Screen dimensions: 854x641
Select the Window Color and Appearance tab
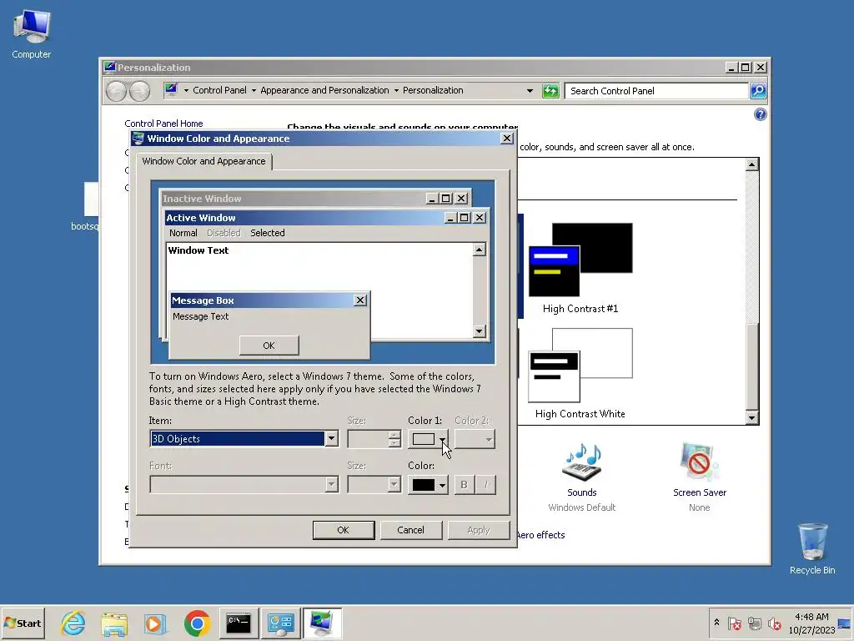pyautogui.click(x=203, y=161)
